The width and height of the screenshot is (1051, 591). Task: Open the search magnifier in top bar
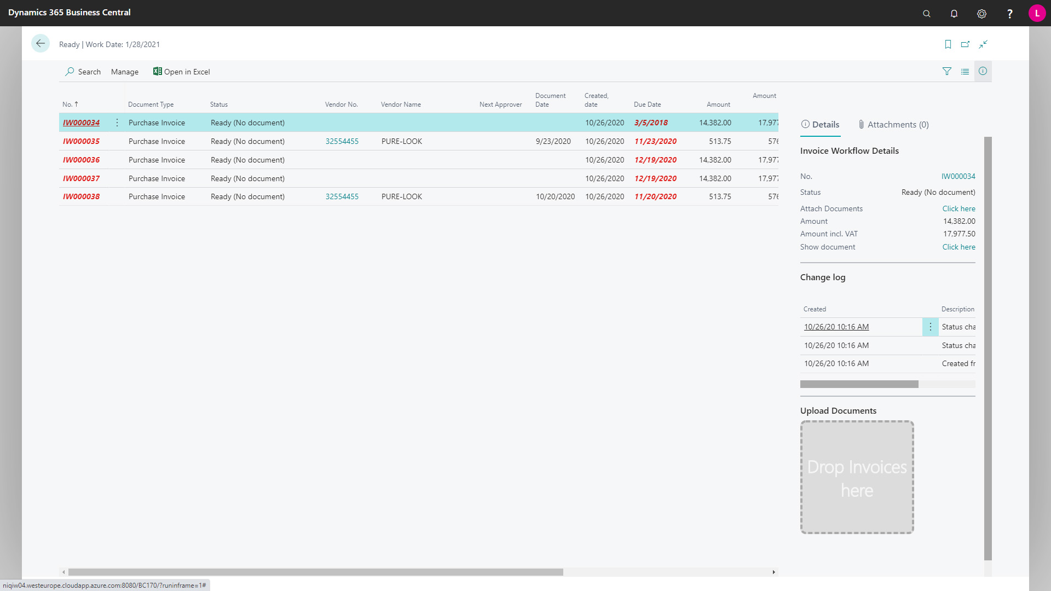pos(926,14)
